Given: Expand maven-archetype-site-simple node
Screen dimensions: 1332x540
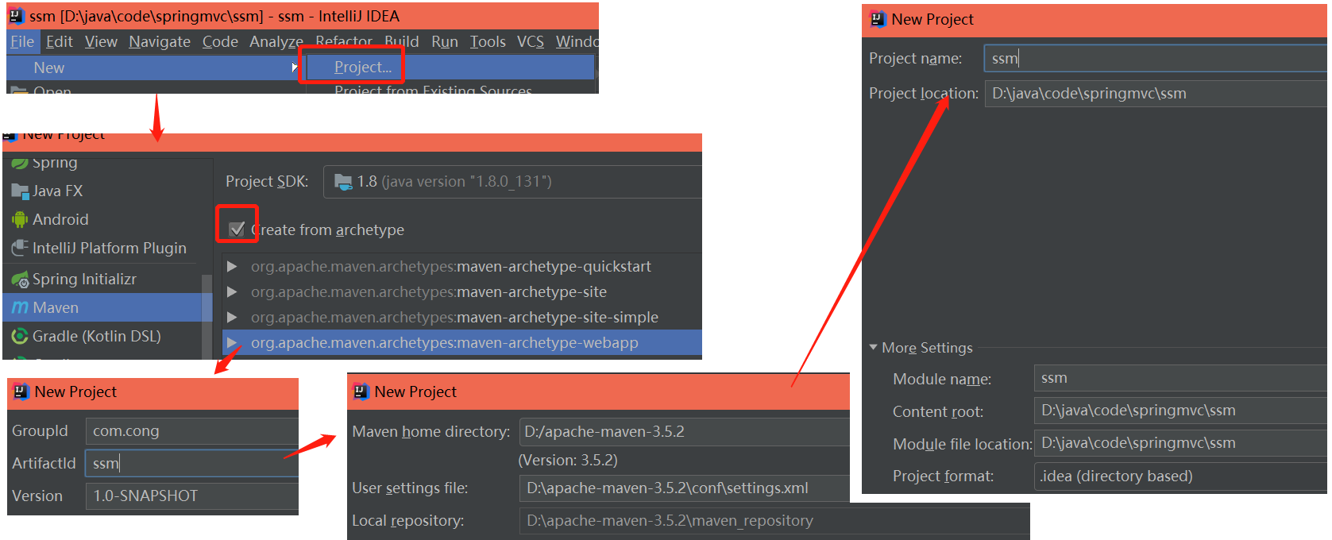Looking at the screenshot, I should [x=232, y=317].
